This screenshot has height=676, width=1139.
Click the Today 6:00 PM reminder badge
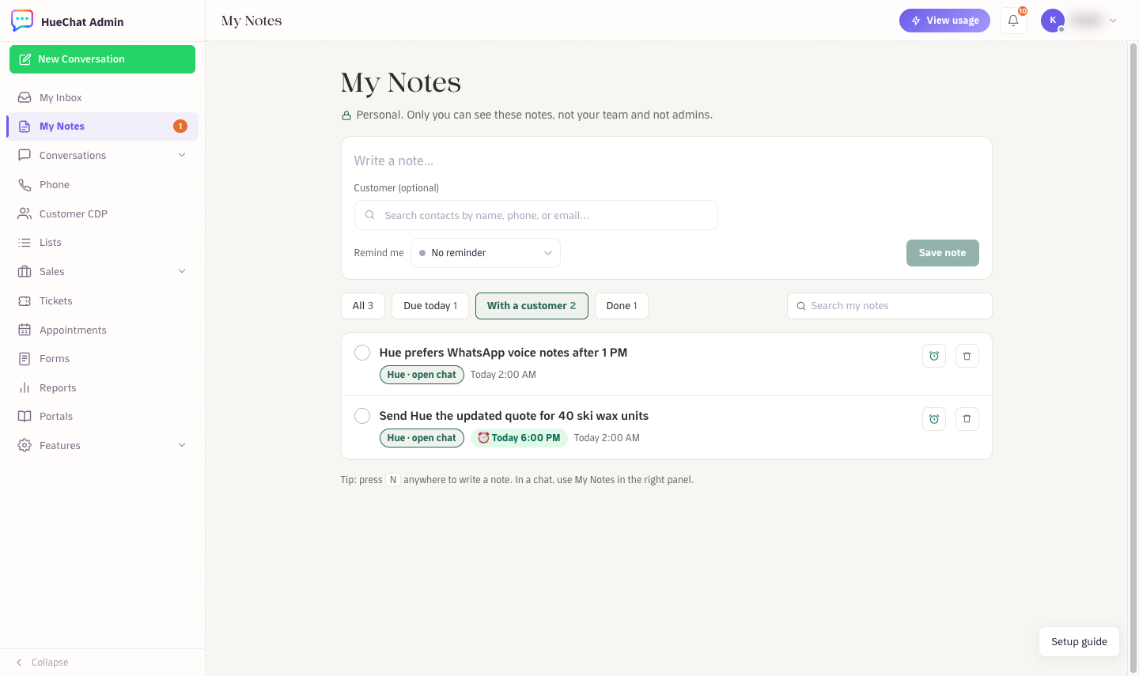pos(519,438)
